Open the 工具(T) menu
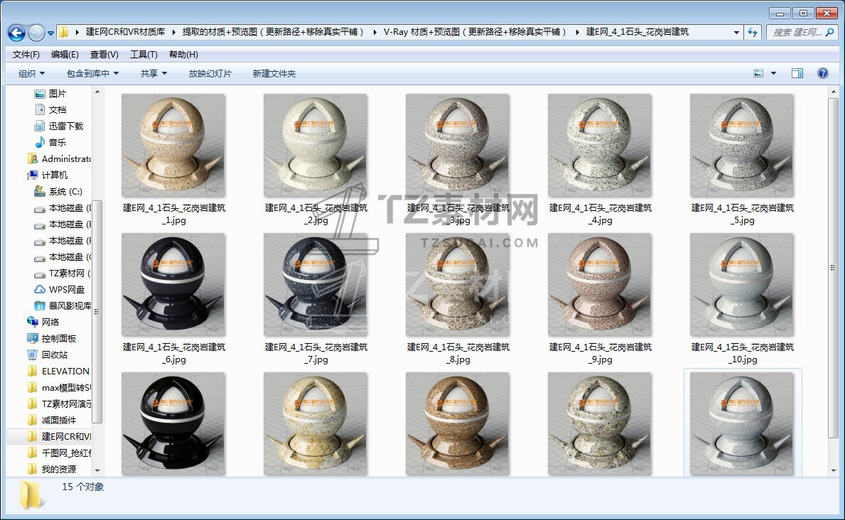This screenshot has height=520, width=845. click(144, 55)
